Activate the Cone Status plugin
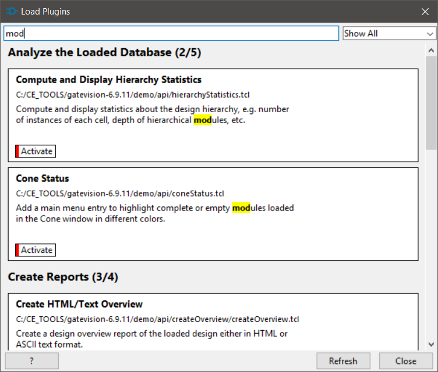Viewport: 438px width, 372px height. pos(36,250)
